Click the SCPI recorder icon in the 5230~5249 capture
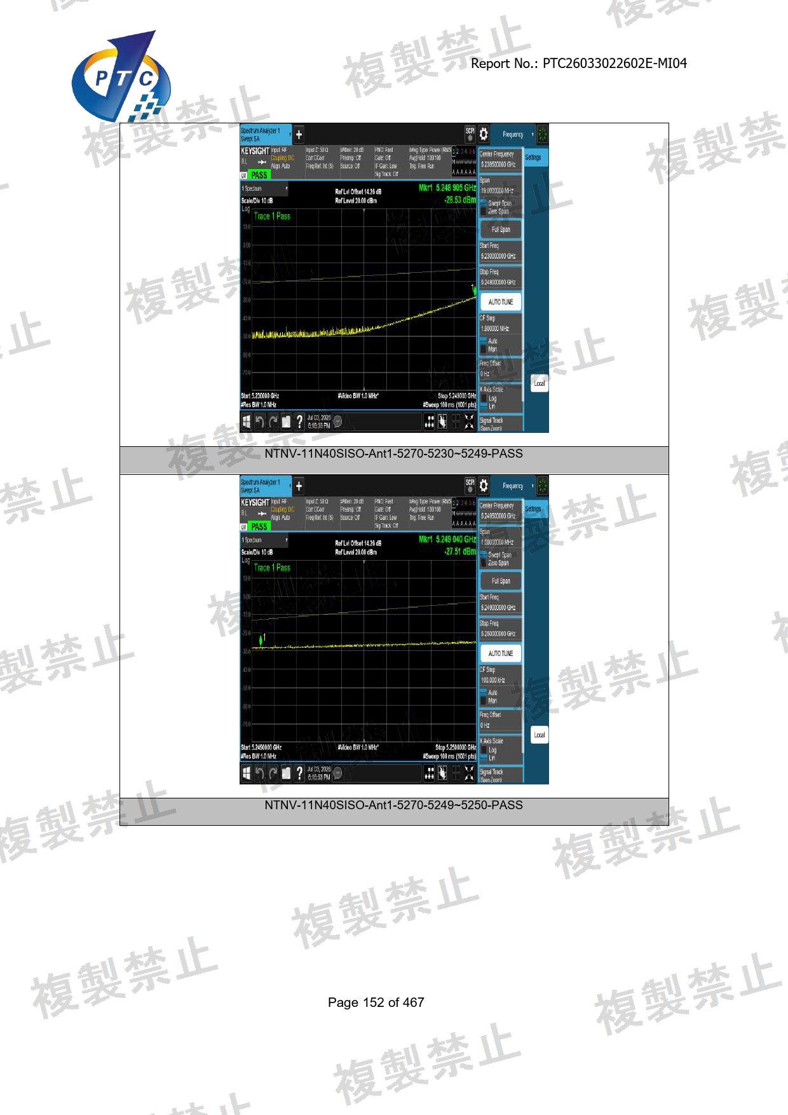788x1115 pixels. pyautogui.click(x=470, y=134)
